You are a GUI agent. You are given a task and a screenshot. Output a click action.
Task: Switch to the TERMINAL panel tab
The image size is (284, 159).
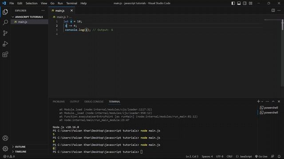(114, 102)
